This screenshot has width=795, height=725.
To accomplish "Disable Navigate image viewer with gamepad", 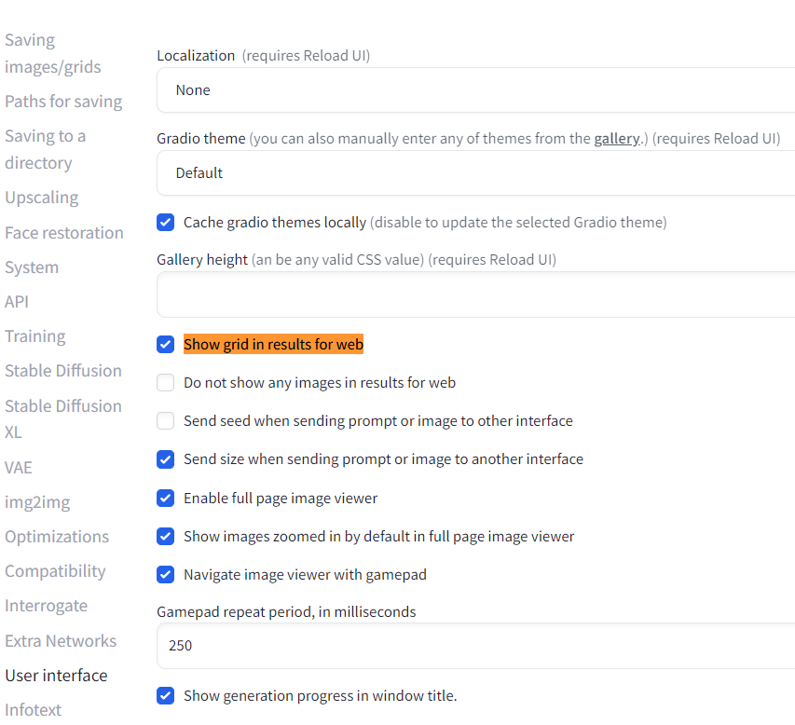I will pos(166,575).
